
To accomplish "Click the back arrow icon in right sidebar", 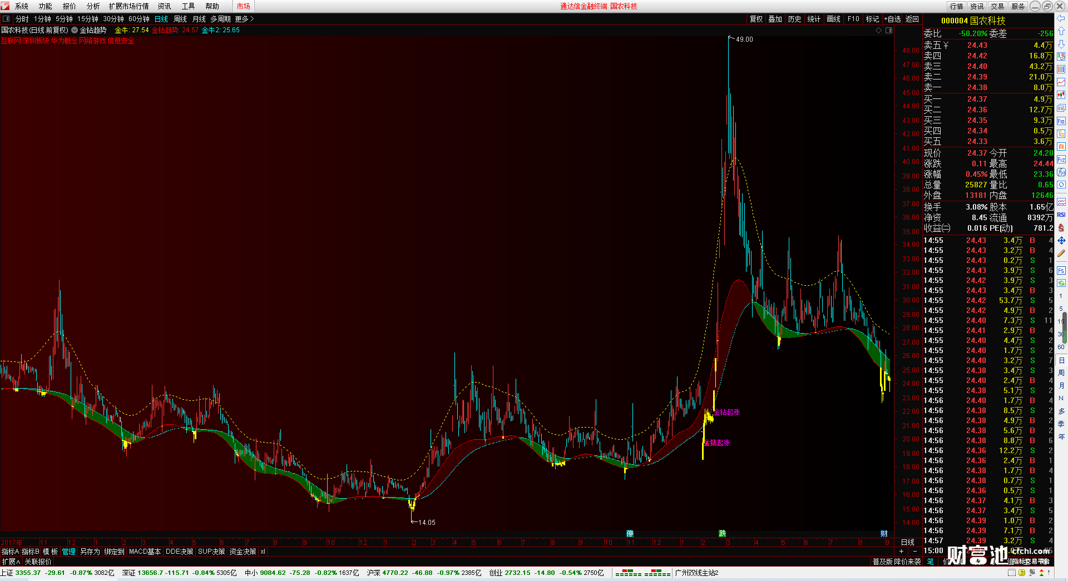I will 1061,18.
